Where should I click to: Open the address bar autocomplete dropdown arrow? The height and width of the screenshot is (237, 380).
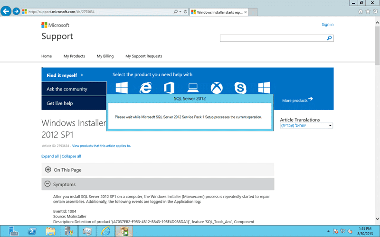click(180, 11)
